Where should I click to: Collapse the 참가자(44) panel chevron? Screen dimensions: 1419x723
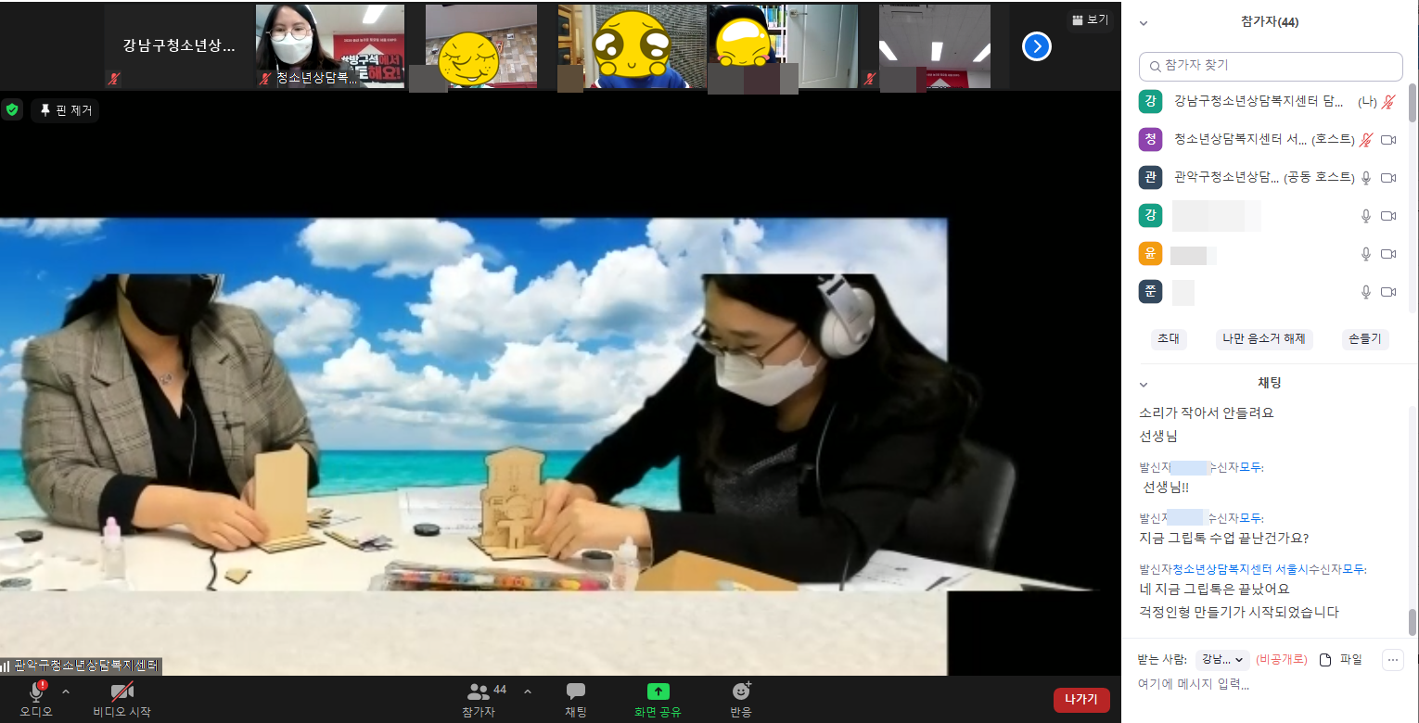tap(1144, 22)
